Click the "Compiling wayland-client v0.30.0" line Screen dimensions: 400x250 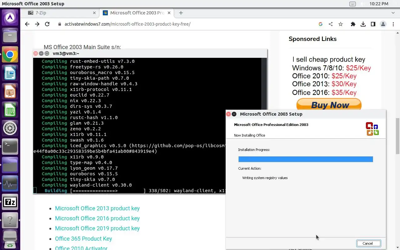pos(87,185)
